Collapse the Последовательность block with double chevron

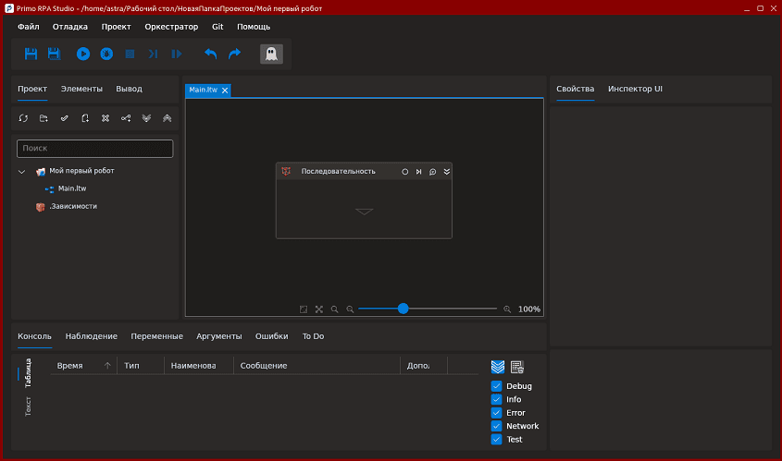[447, 172]
